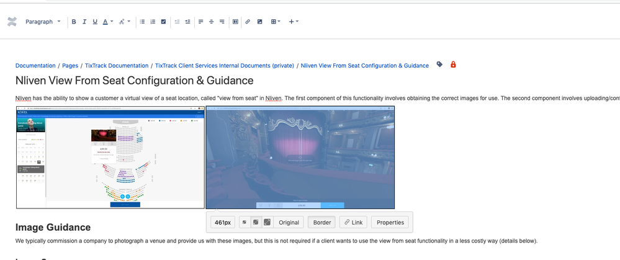Insert a bullet list
Viewport: 620px width, 260px height.
click(x=142, y=22)
